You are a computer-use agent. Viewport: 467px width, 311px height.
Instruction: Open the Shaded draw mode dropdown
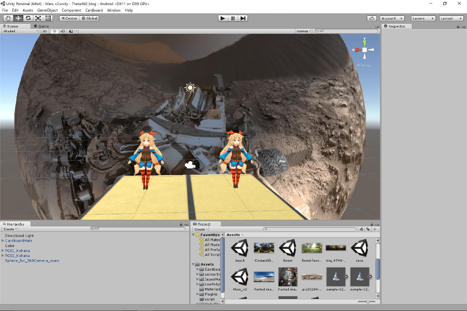point(21,31)
